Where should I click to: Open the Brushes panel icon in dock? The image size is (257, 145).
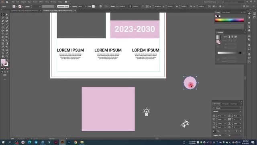pos(249,27)
